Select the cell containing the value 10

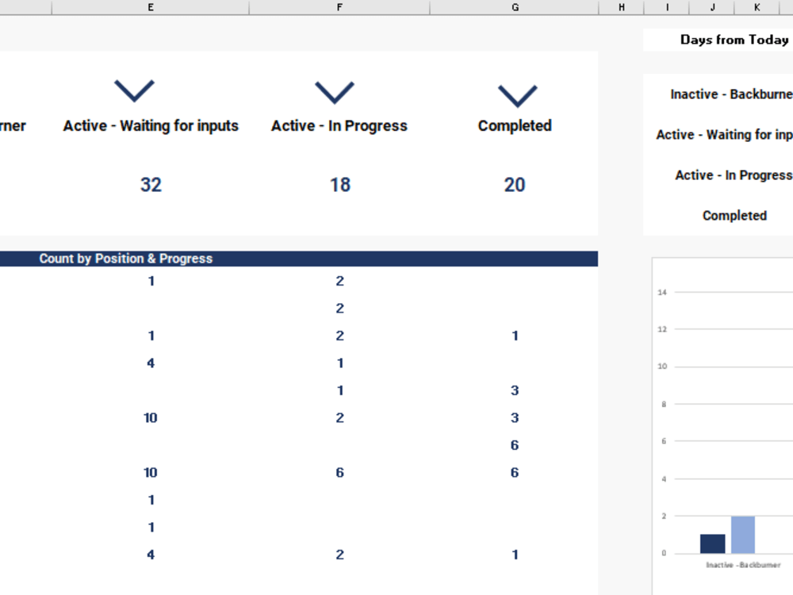(150, 417)
